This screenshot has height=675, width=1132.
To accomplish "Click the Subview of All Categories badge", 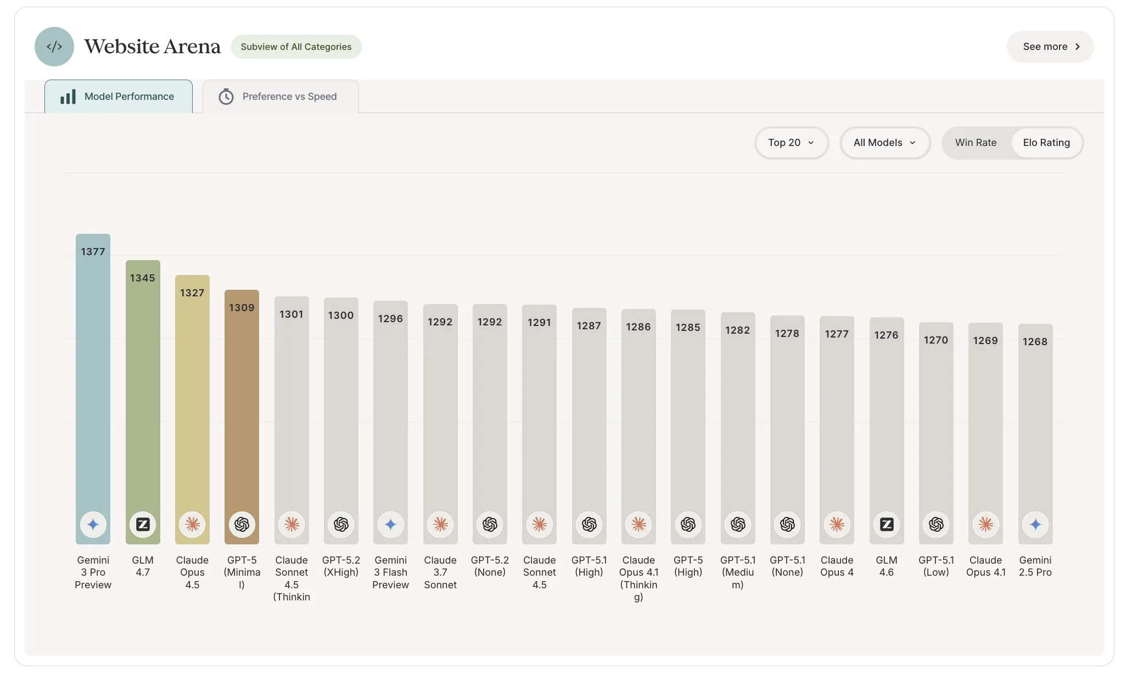I will [296, 47].
